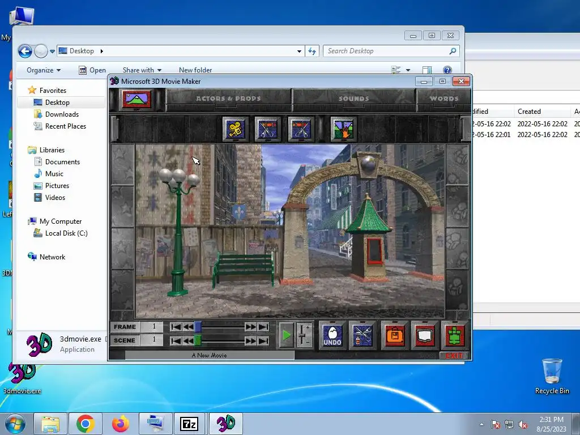The width and height of the screenshot is (580, 435).
Task: Open the Pictures library
Action: click(57, 186)
